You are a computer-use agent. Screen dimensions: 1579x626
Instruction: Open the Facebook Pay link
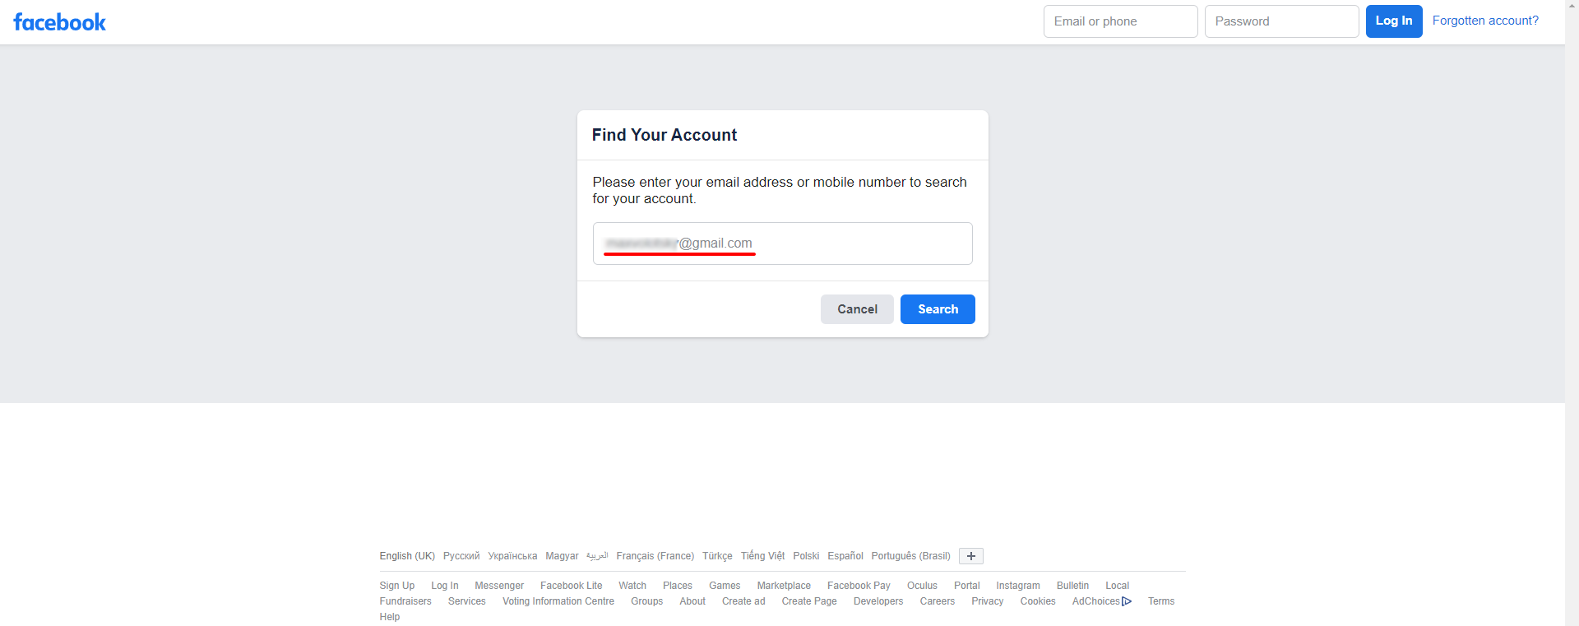(x=859, y=586)
